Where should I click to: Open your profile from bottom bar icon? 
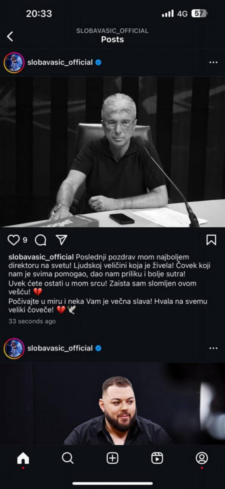coord(202,458)
